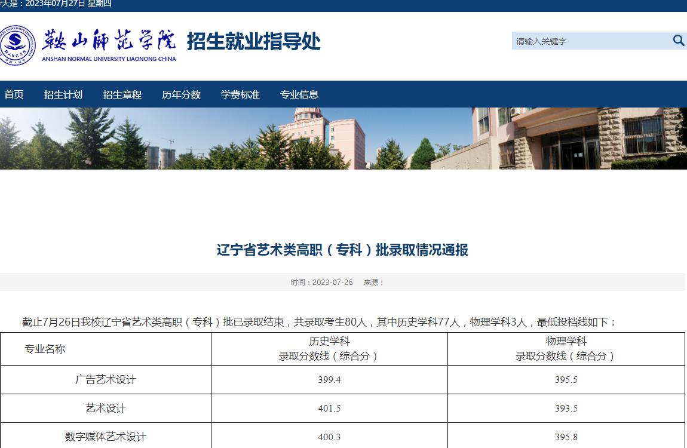The width and height of the screenshot is (687, 448).
Task: Click the intro paragraph starting 截止7月26日
Action: pos(320,323)
